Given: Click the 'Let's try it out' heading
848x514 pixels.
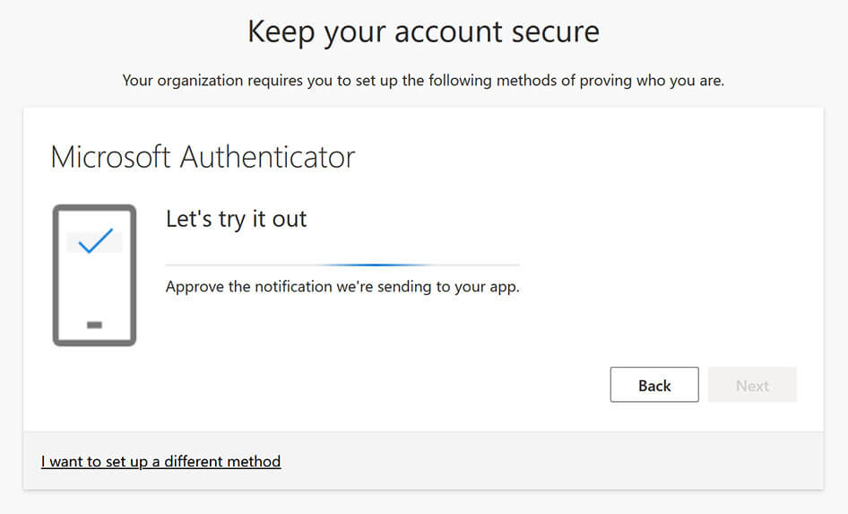Looking at the screenshot, I should click(x=237, y=219).
